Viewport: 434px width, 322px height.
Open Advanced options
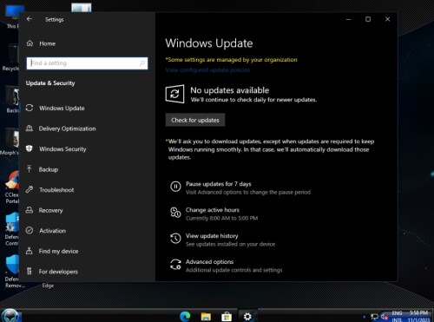209,262
